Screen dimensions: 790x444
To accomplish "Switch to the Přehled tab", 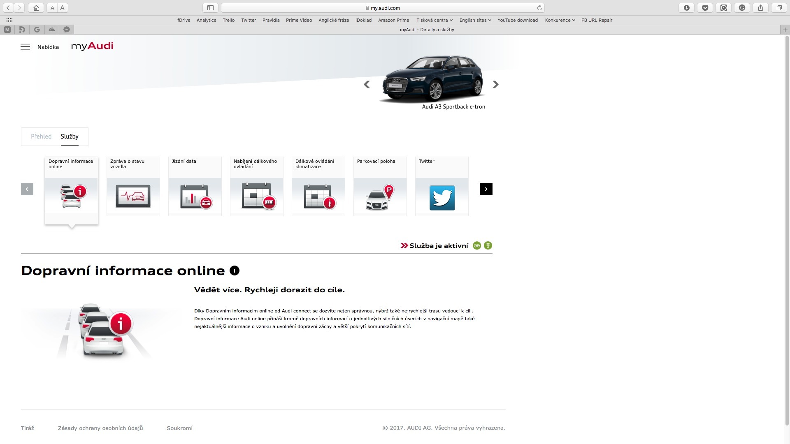I will point(41,136).
